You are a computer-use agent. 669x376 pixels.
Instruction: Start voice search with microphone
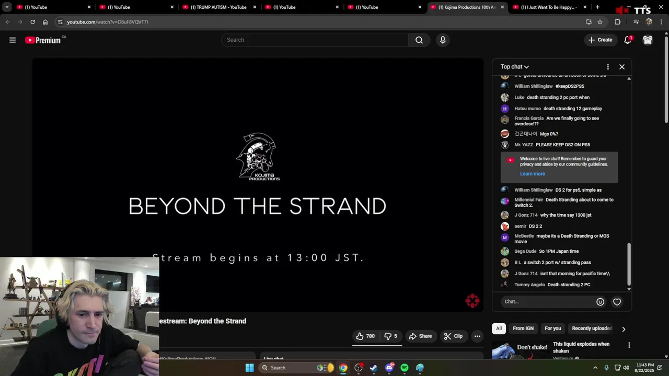click(x=443, y=40)
